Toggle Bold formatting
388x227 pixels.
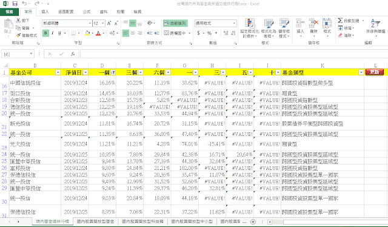45,33
